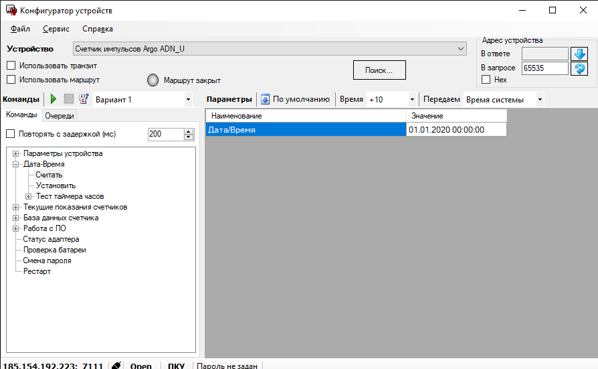Open the Сервис menu
598x369 pixels.
coord(56,29)
